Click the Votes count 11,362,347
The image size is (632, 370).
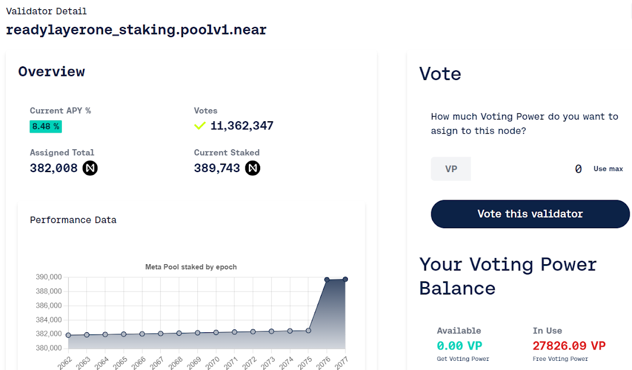click(241, 126)
